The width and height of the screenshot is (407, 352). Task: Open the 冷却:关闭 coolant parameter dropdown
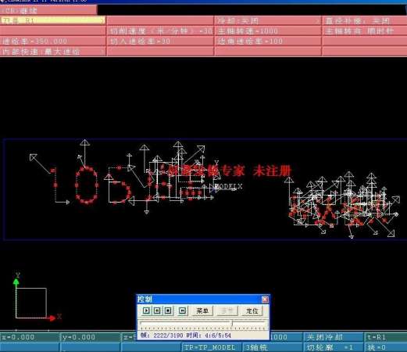(x=268, y=20)
